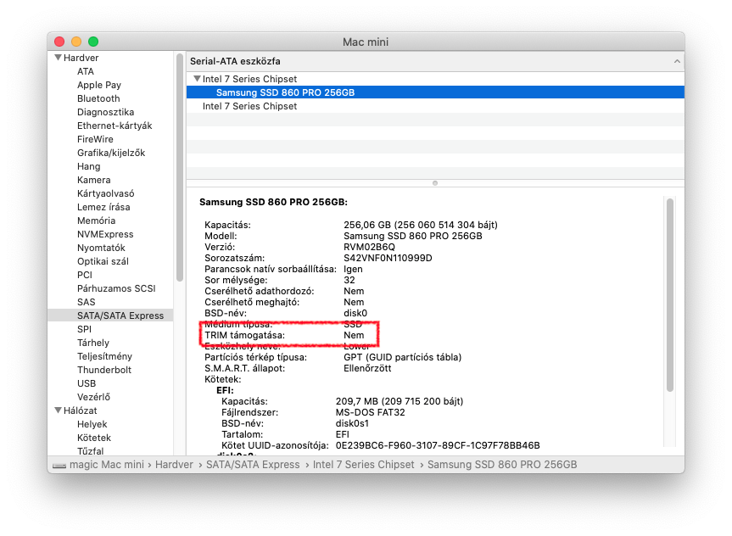Choose FireWire in the hardware list

95,139
